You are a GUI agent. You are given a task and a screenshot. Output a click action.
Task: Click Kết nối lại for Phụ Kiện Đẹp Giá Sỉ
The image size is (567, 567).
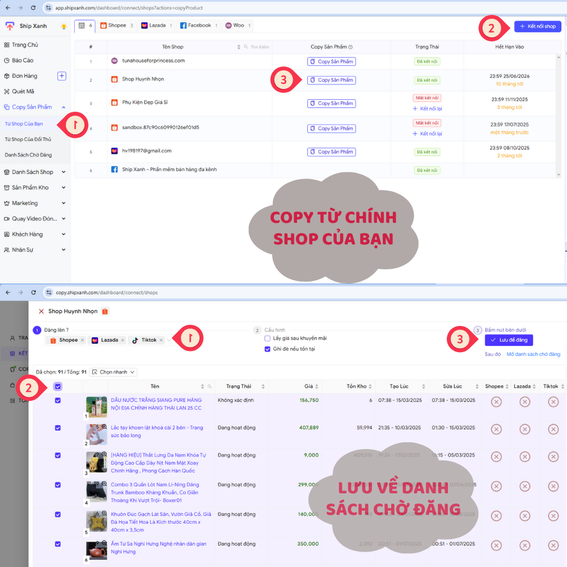(x=427, y=109)
